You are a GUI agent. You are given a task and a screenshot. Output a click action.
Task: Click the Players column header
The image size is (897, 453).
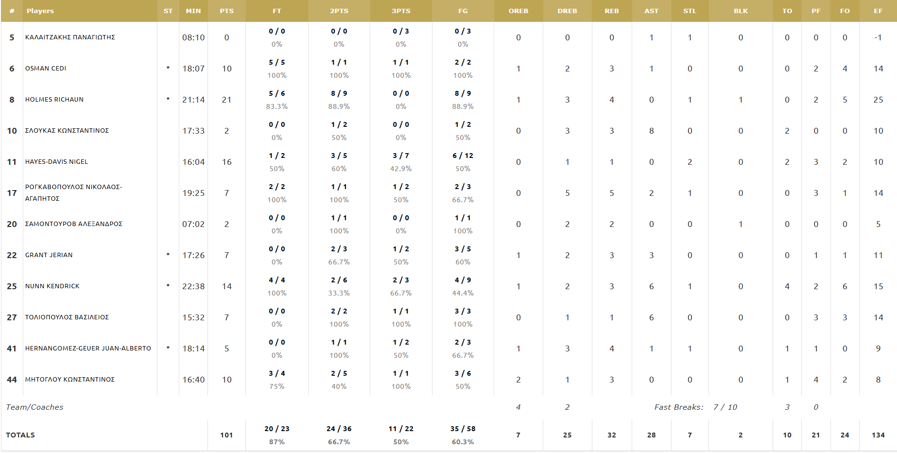point(40,11)
